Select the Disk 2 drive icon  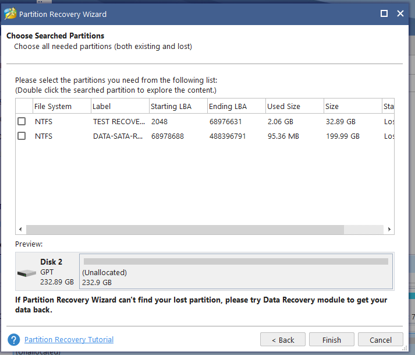point(26,273)
